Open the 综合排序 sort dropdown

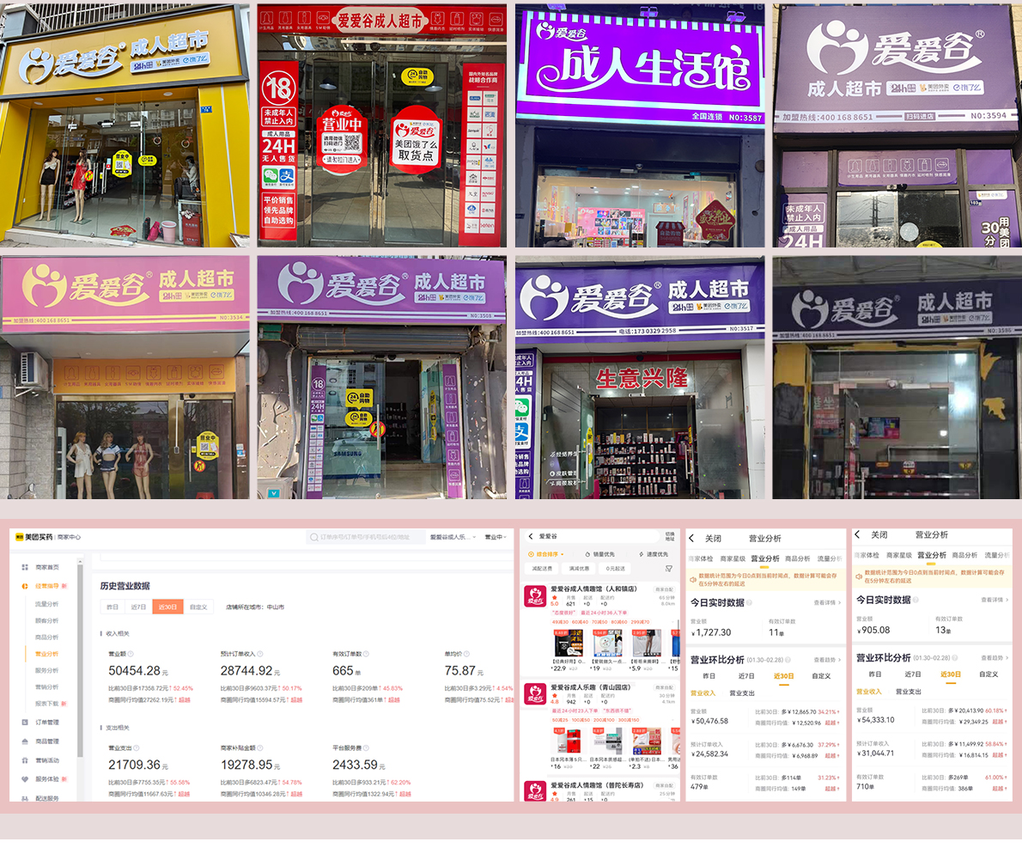[545, 554]
